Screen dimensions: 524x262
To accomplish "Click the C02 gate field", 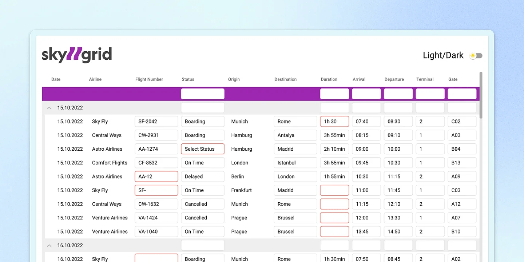I will [x=462, y=122].
